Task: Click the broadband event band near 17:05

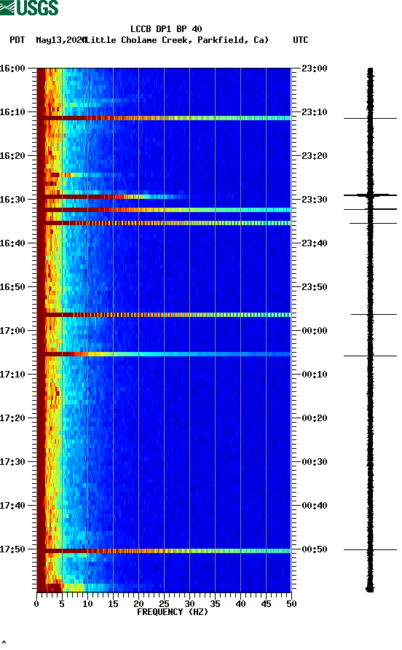Action: pos(164,354)
